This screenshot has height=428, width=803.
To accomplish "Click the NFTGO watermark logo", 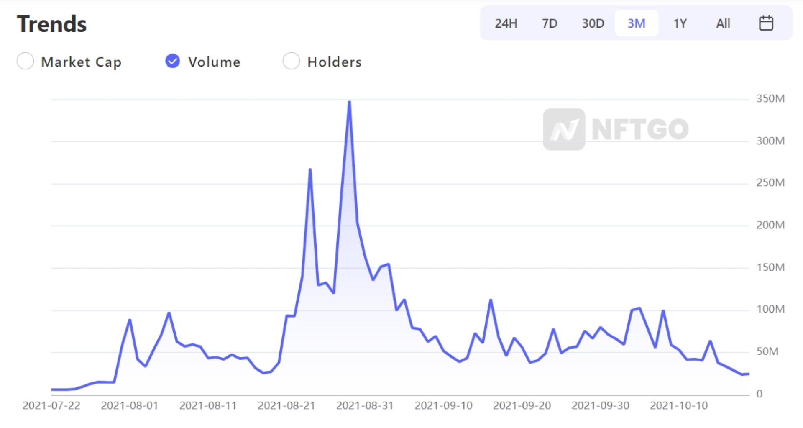I will 616,129.
